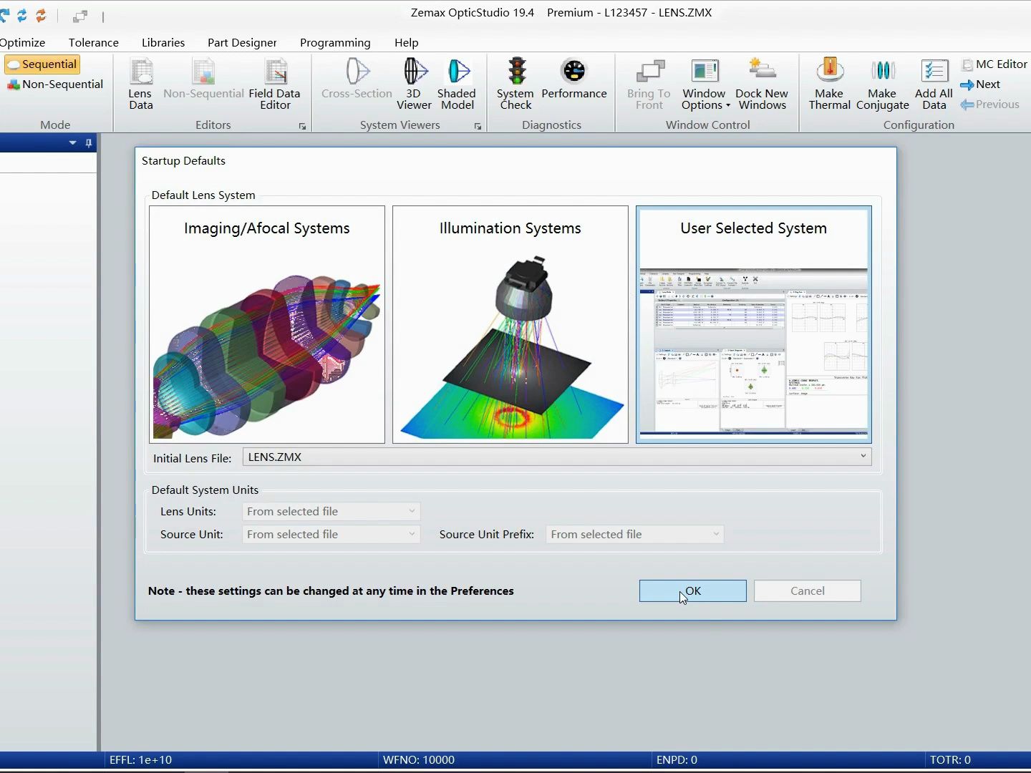Open the Shaded Model viewer

pos(457,84)
